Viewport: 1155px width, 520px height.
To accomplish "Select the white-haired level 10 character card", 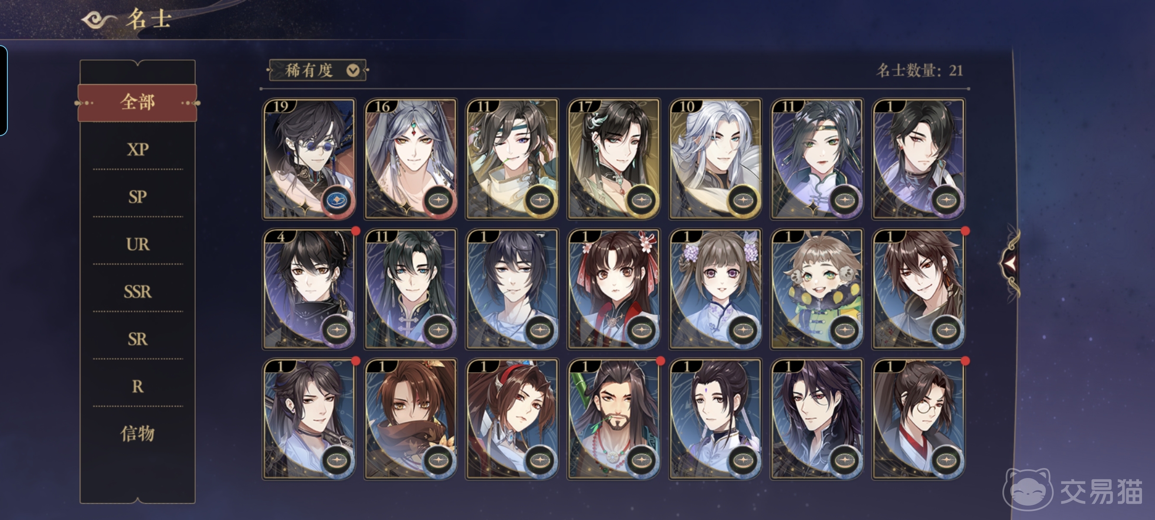I will pyautogui.click(x=715, y=159).
